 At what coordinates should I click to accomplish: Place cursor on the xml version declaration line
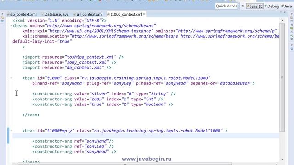click(59, 20)
